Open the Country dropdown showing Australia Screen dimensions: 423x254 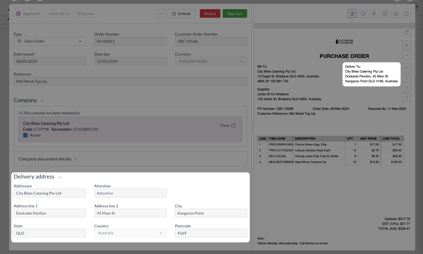tap(131, 233)
